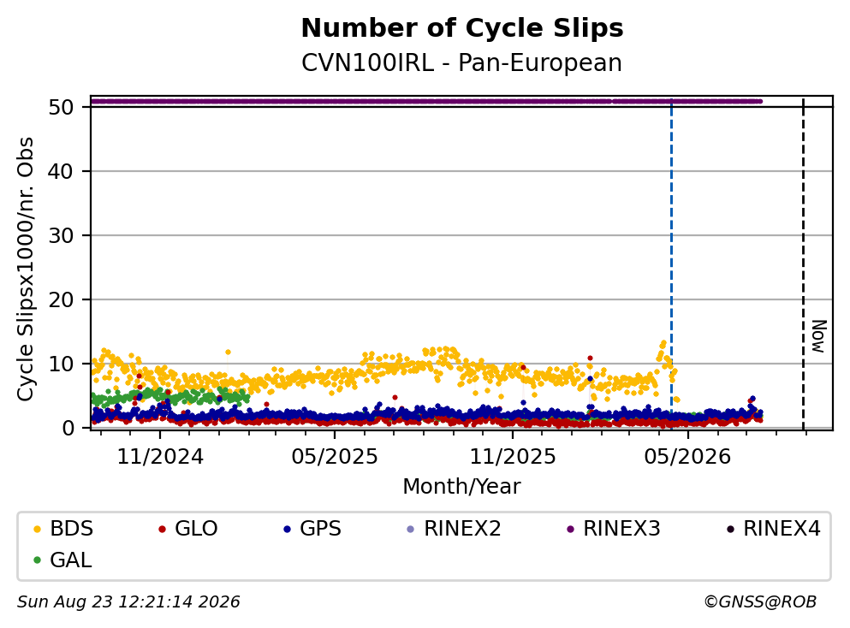This screenshot has height=628, width=850.
Task: Click the 'Now' dashed line label
Action: [818, 336]
